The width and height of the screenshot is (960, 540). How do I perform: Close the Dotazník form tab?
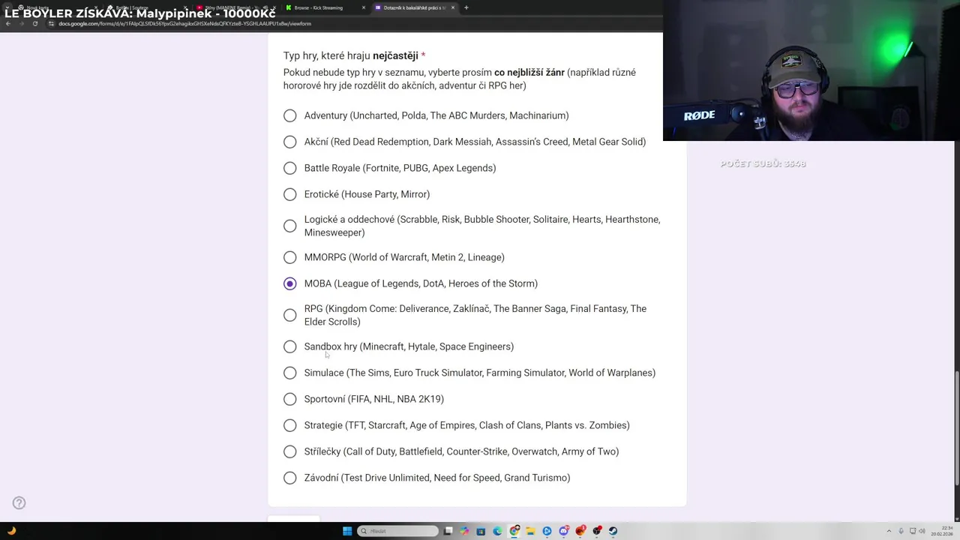(x=453, y=7)
